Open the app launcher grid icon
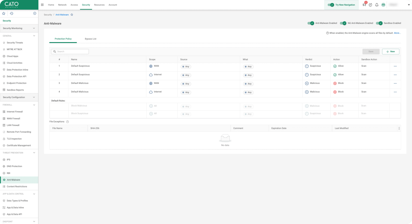This screenshot has height=224, width=412. (x=42, y=5)
